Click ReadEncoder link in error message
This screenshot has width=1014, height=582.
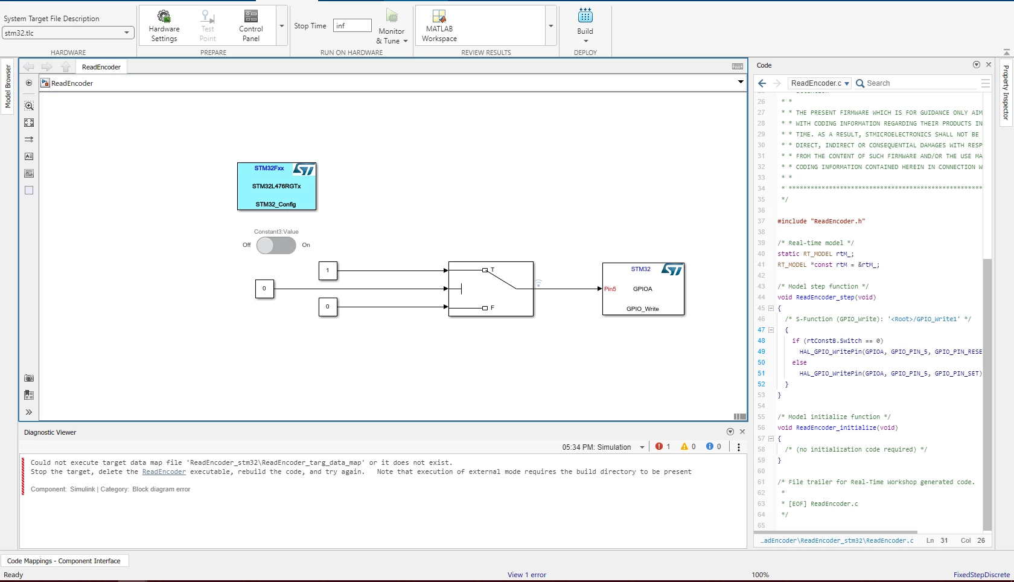pyautogui.click(x=164, y=472)
